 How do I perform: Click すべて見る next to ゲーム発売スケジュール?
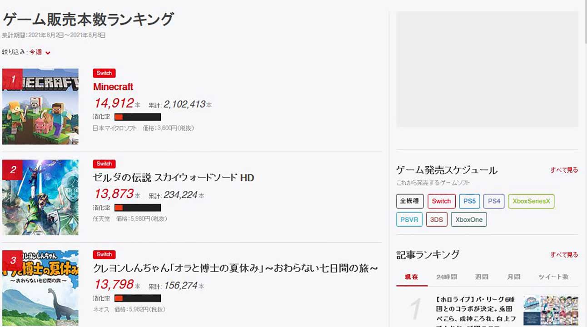click(x=563, y=169)
